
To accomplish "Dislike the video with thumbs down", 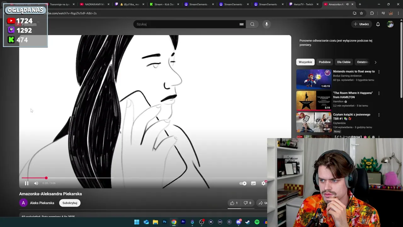I will pos(248,203).
